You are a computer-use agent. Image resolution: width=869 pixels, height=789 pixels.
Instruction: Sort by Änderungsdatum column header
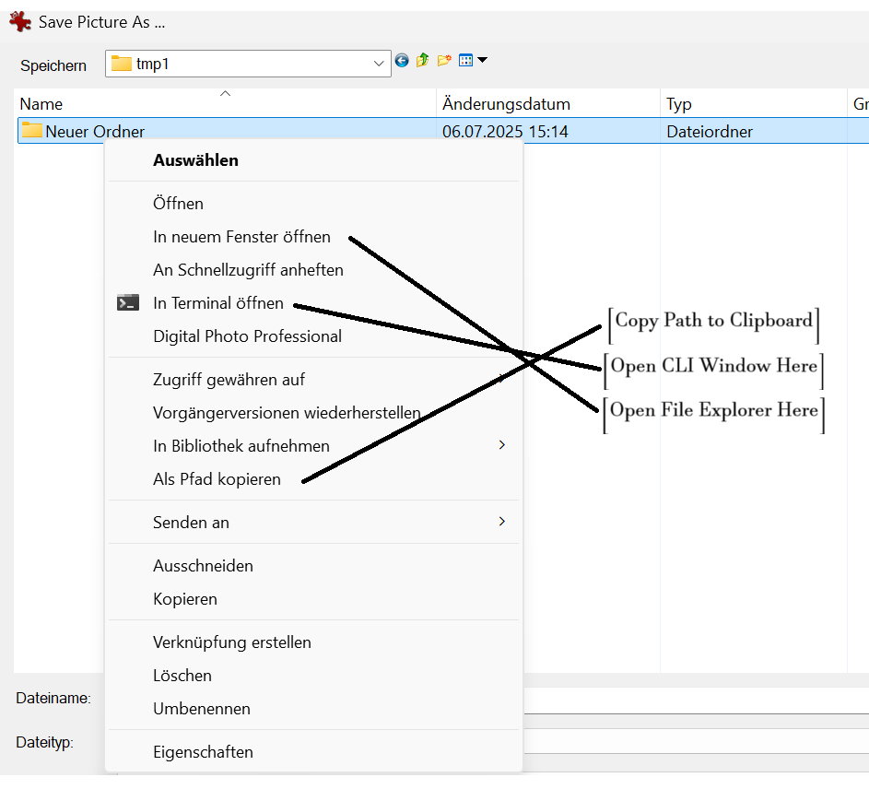(x=506, y=104)
